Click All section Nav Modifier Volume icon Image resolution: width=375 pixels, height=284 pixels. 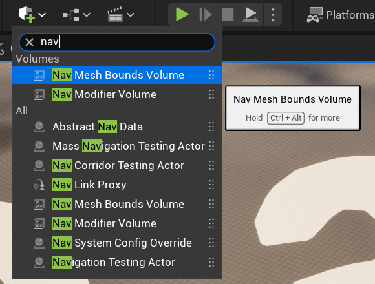point(39,223)
